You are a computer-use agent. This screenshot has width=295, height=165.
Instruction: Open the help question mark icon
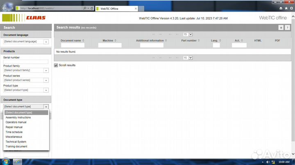(x=288, y=27)
